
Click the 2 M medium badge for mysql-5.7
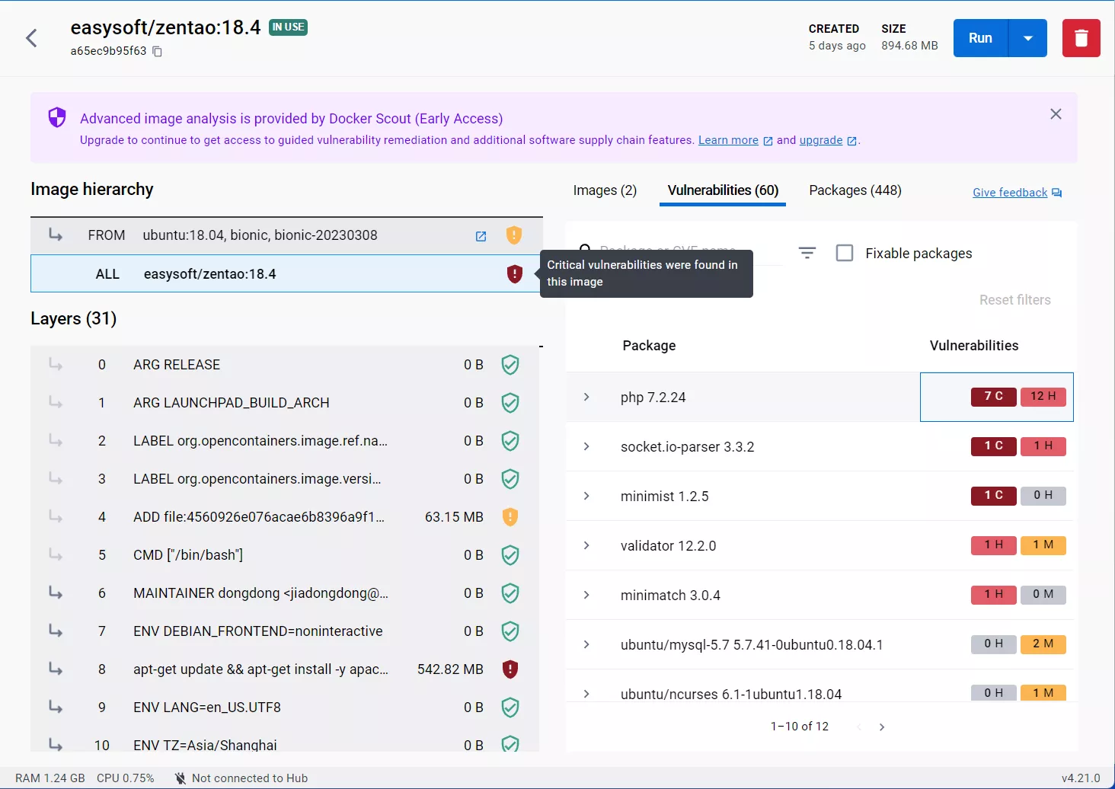point(1043,644)
